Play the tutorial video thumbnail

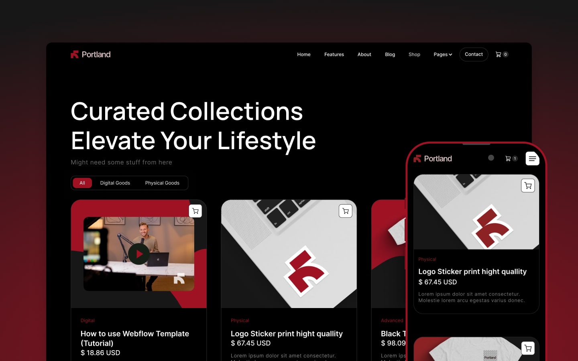139,254
